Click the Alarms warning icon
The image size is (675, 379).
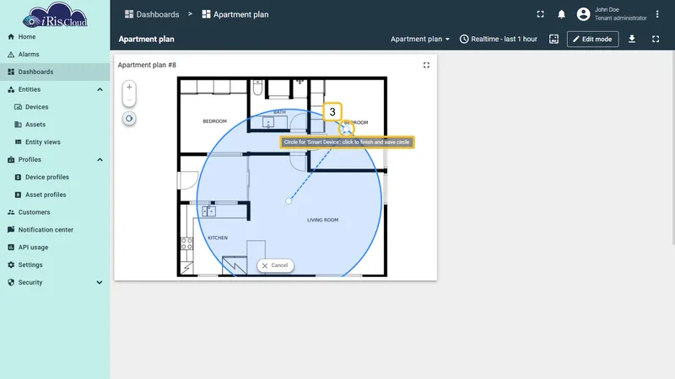(11, 55)
